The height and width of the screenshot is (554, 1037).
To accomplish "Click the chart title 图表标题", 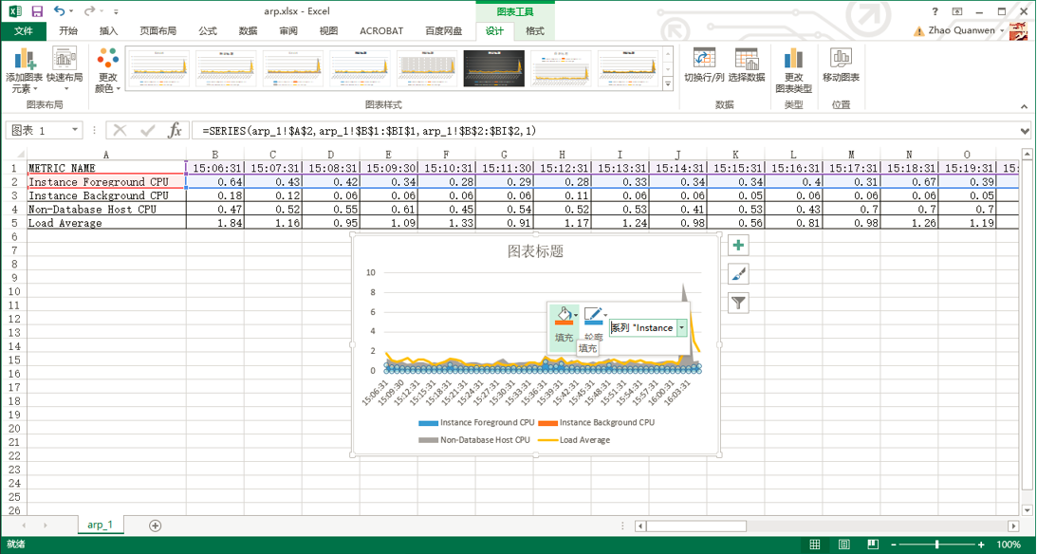I will 535,251.
